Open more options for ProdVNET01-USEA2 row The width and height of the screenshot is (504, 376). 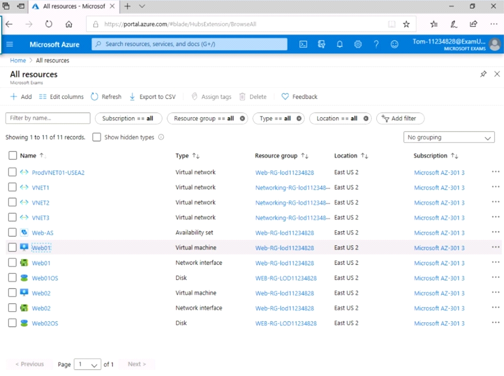point(495,172)
